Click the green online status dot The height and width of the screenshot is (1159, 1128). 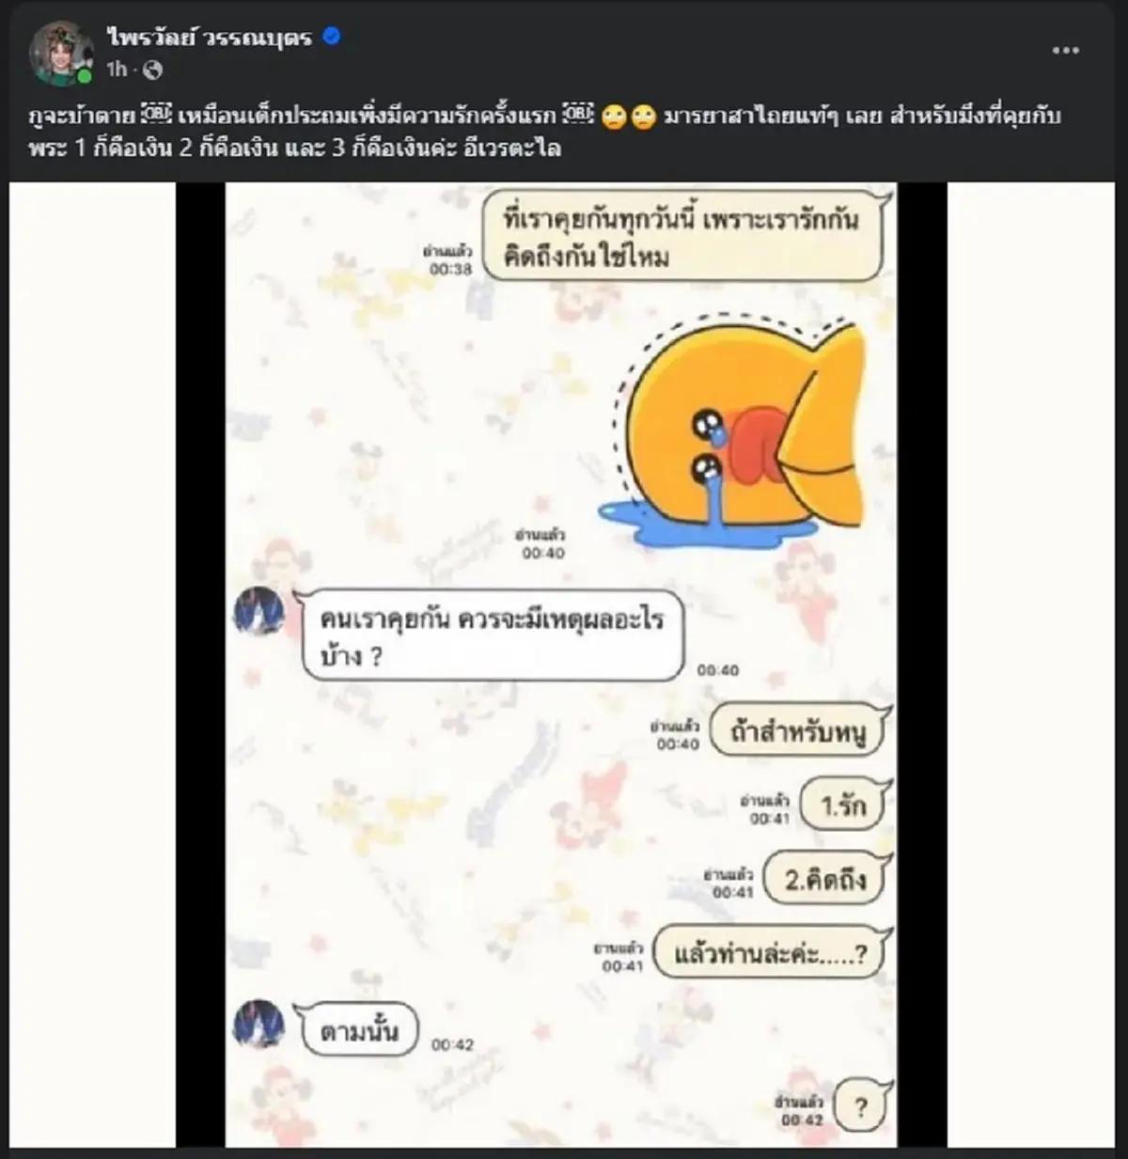86,76
